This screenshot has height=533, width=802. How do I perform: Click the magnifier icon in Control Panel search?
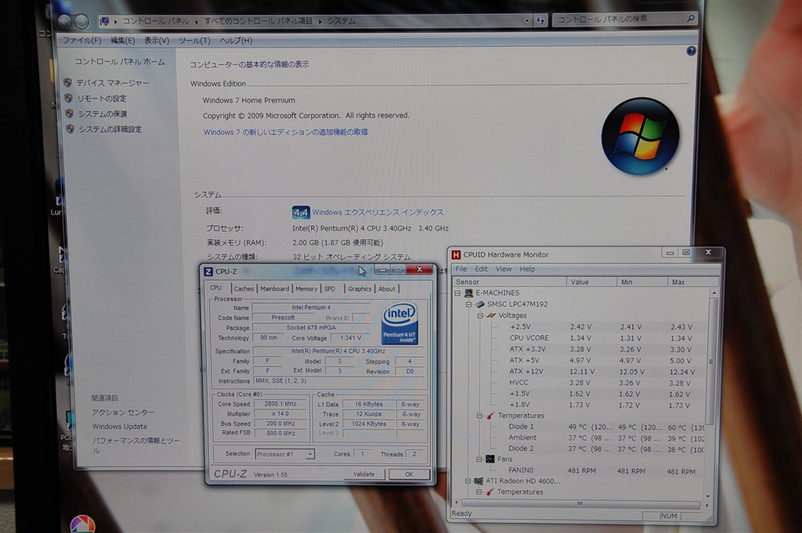click(x=690, y=19)
